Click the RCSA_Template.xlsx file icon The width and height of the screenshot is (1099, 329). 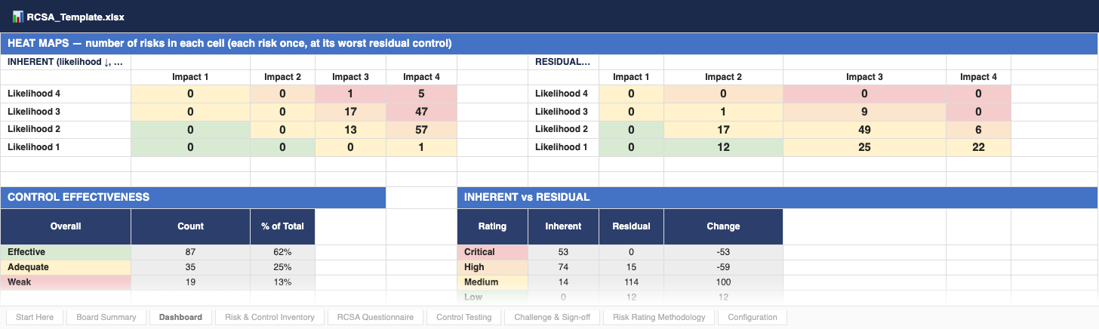(x=18, y=16)
